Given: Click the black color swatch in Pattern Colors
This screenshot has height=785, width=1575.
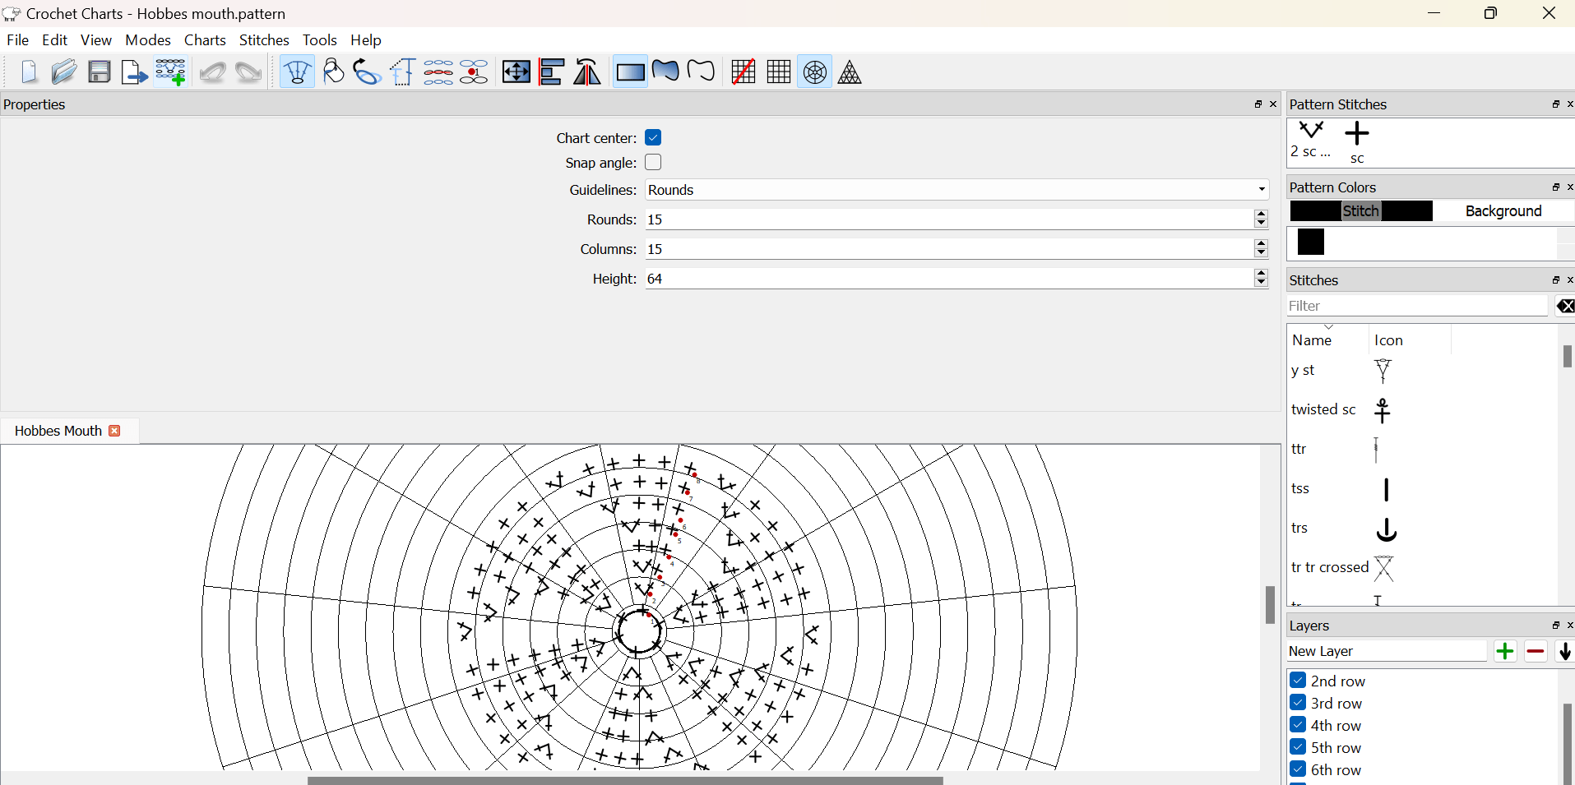Looking at the screenshot, I should coord(1311,242).
